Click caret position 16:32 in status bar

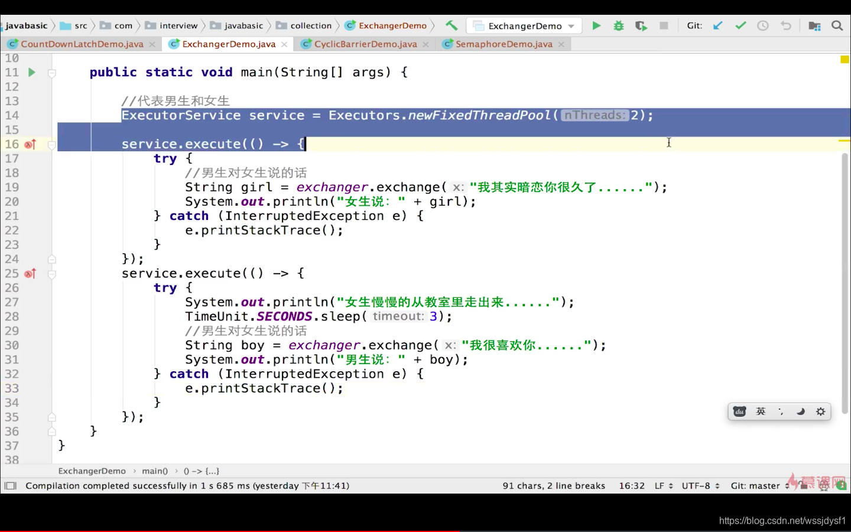tap(632, 486)
